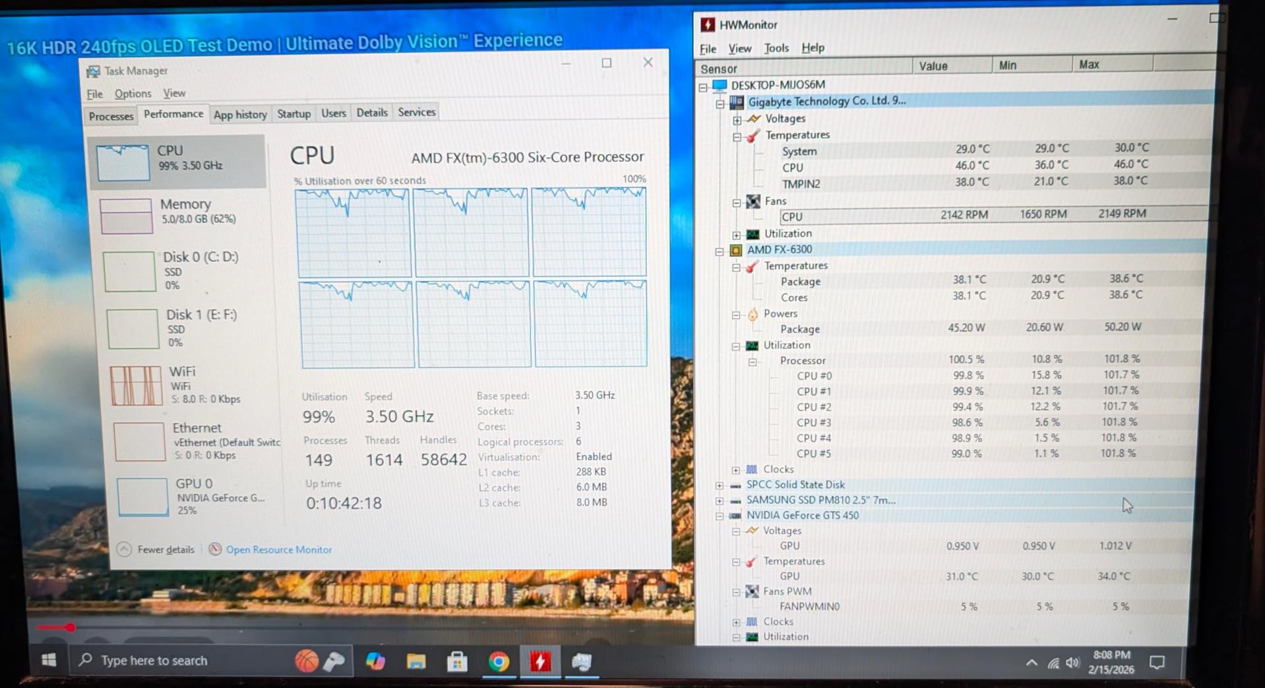The width and height of the screenshot is (1265, 688).
Task: Click the red video progress slider knob
Action: (70, 627)
